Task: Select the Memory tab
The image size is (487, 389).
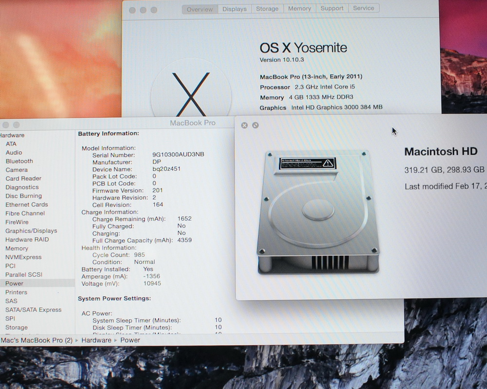Action: (299, 9)
